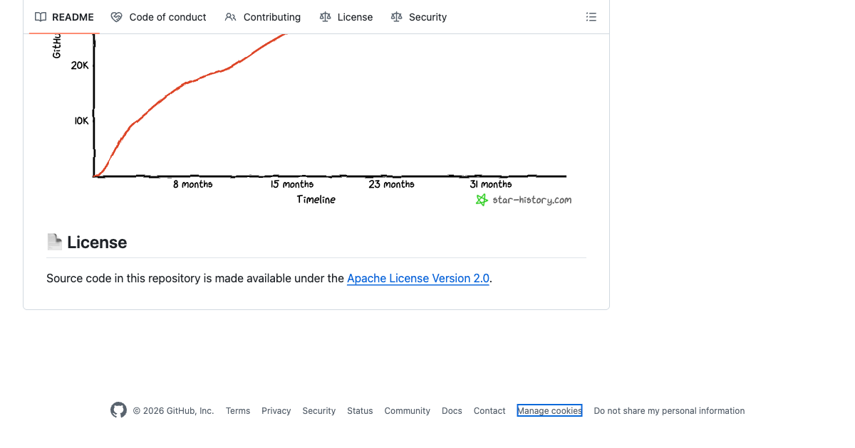855x448 pixels.
Task: Open the Apache License Version 2.0 link
Action: coord(418,278)
